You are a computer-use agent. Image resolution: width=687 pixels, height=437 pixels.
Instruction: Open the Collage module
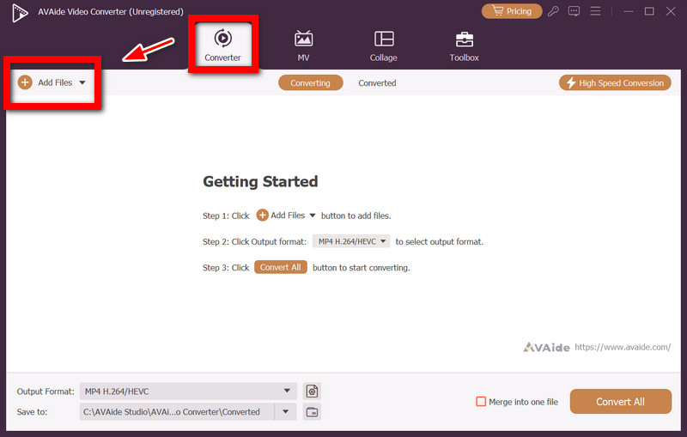383,46
